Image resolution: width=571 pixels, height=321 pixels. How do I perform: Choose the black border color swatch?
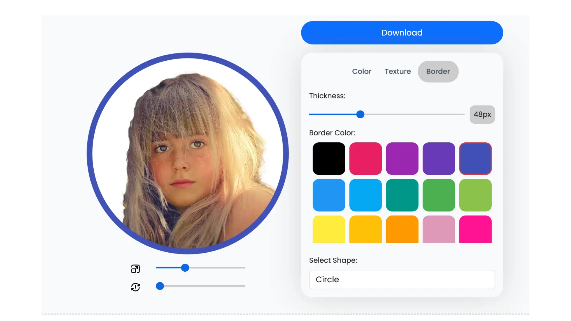[329, 158]
